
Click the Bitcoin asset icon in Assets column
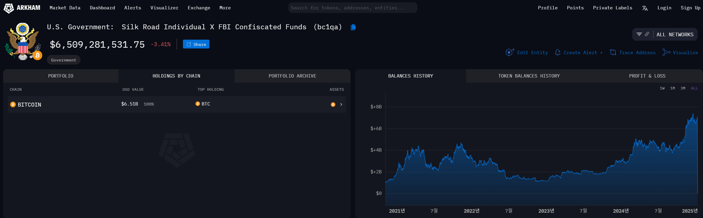pyautogui.click(x=333, y=104)
